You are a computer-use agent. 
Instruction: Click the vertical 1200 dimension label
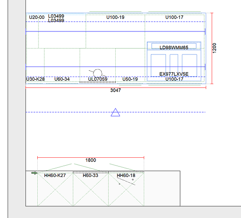click(214, 48)
